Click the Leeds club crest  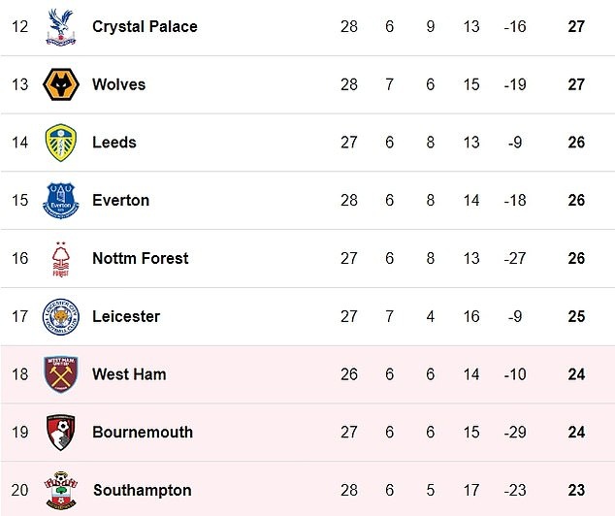[62, 143]
